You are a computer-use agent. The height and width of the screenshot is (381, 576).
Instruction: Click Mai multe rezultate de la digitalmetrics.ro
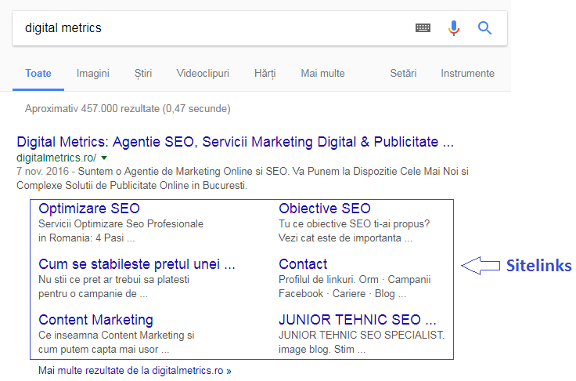pyautogui.click(x=135, y=370)
